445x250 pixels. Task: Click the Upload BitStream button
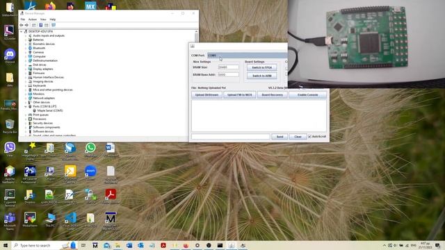click(x=207, y=94)
